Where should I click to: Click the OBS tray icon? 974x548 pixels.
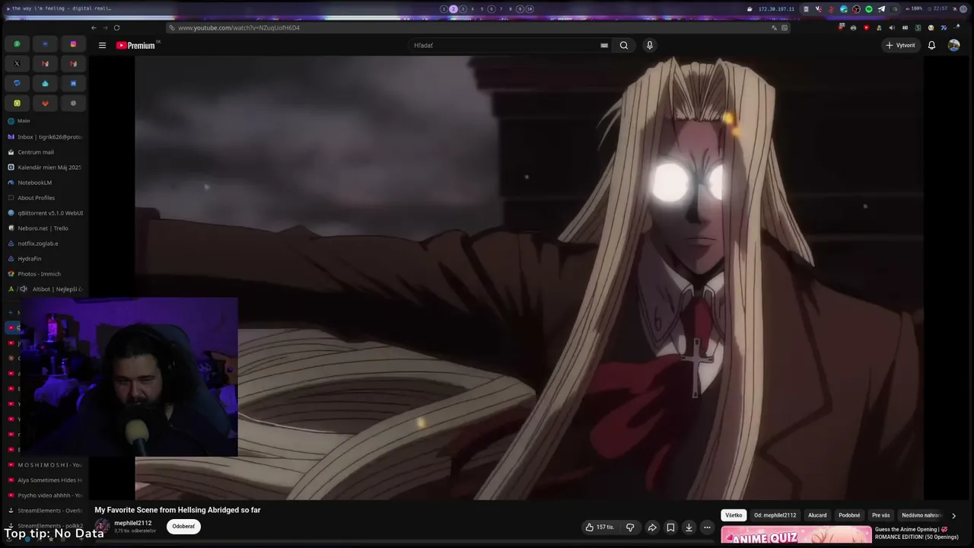click(x=857, y=9)
